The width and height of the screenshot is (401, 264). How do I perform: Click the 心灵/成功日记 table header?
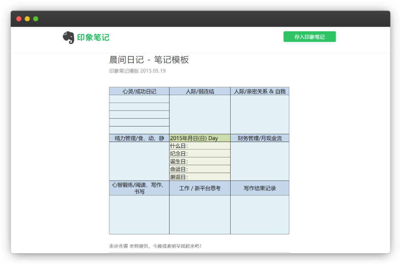click(139, 91)
